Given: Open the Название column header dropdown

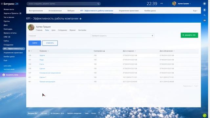Looking at the screenshot, I should [x=44, y=51].
